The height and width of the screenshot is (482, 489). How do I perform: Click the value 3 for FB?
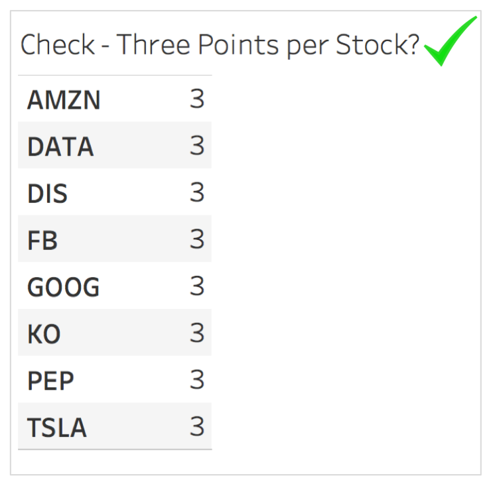click(197, 239)
